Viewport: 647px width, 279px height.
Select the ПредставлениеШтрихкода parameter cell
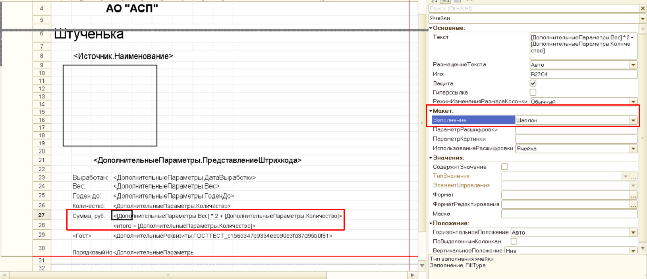tap(197, 160)
